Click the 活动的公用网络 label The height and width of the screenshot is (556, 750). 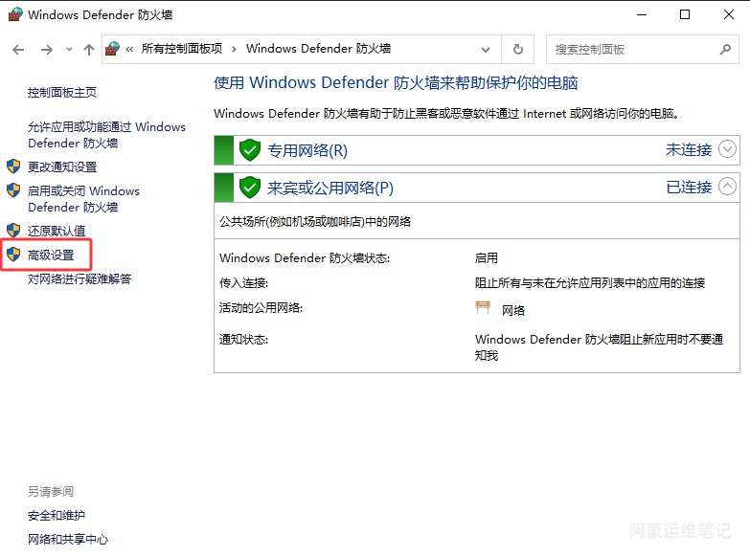(261, 308)
